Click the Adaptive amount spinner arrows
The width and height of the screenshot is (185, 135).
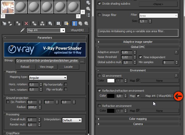(x=135, y=52)
